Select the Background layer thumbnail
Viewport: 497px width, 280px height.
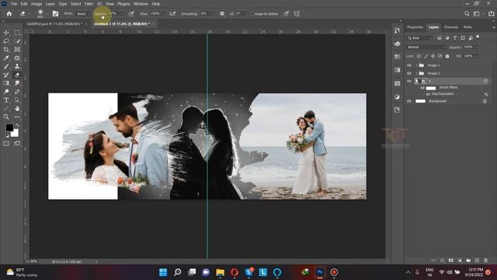click(x=420, y=101)
